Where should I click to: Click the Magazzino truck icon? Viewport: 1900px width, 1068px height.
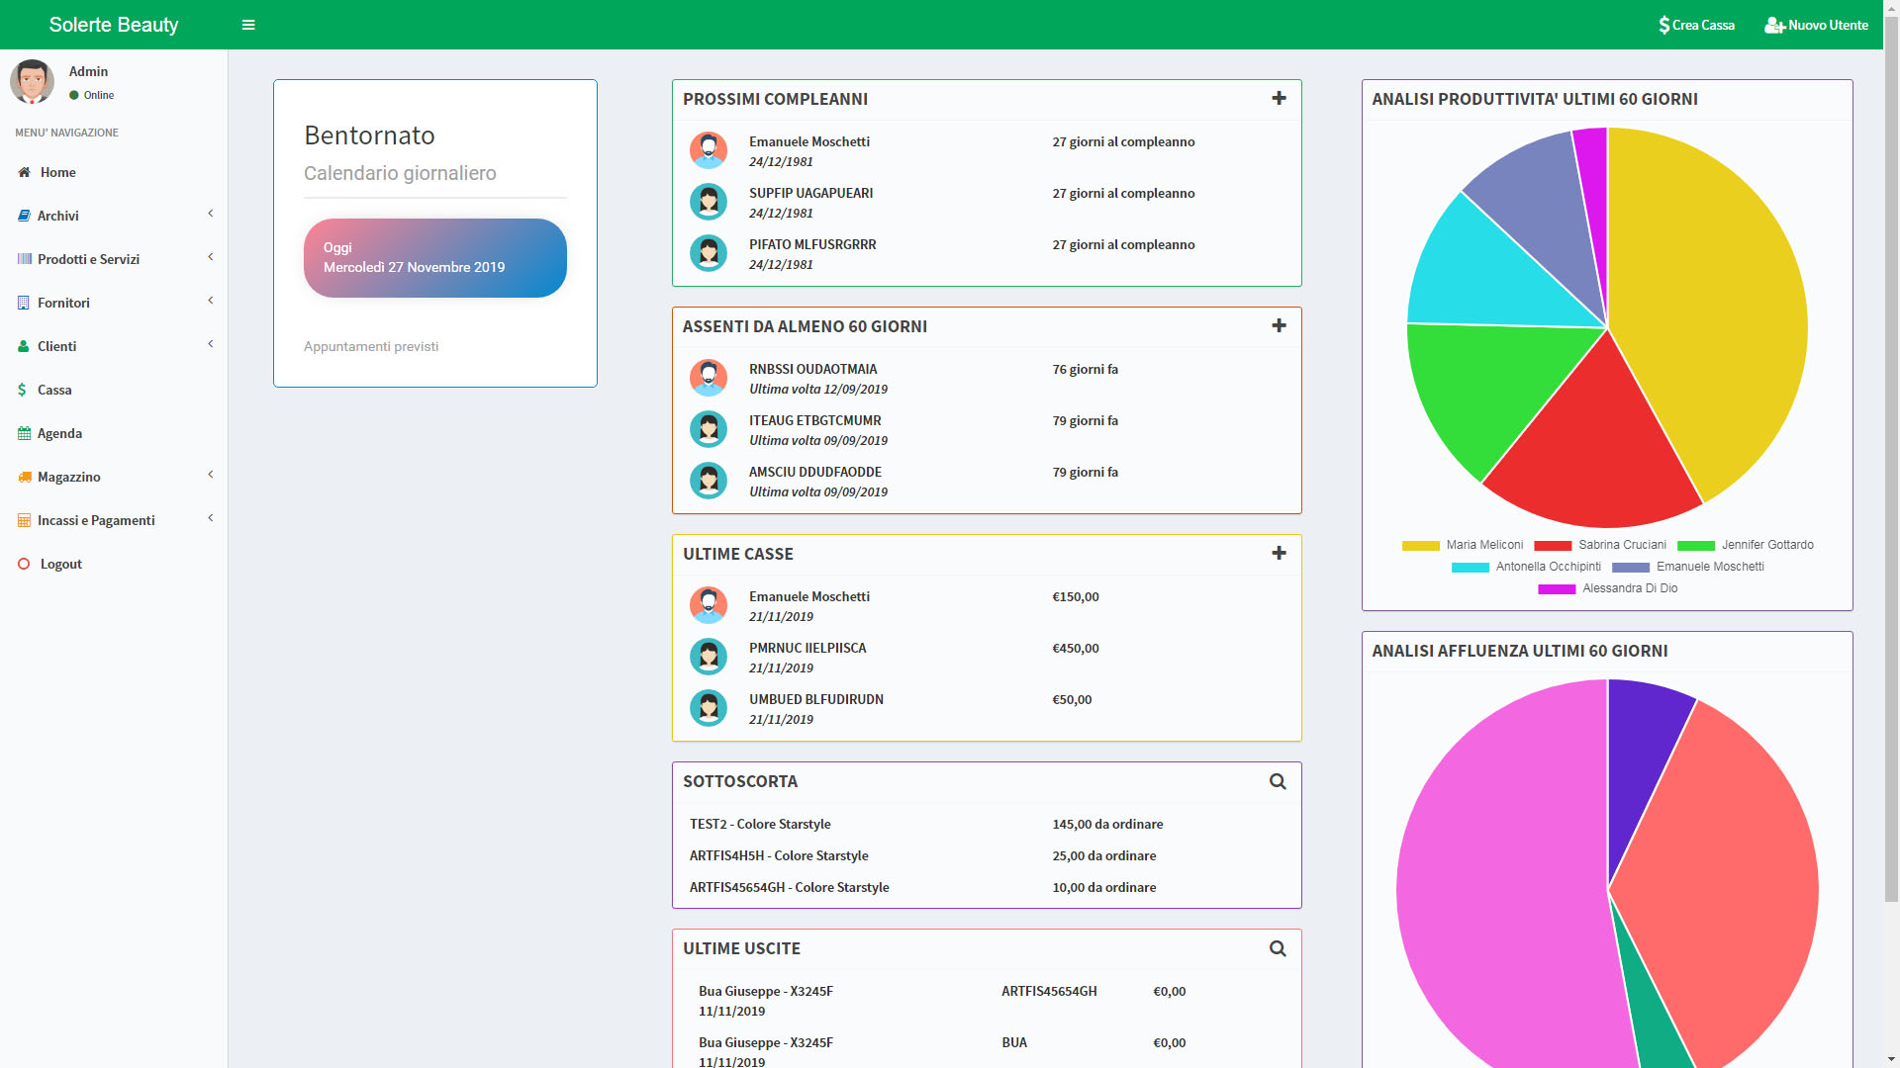25,477
